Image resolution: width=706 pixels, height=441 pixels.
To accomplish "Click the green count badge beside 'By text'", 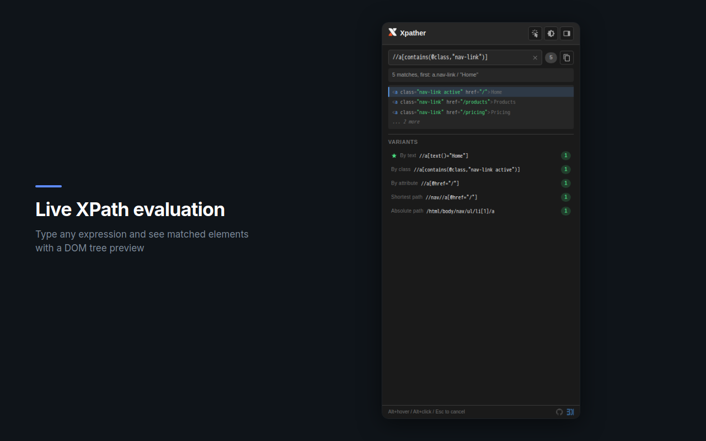I will [565, 155].
